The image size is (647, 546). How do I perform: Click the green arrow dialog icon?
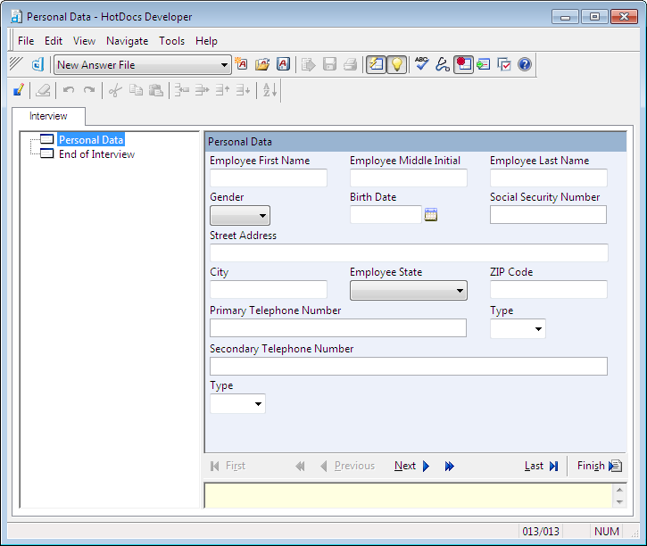pos(483,64)
